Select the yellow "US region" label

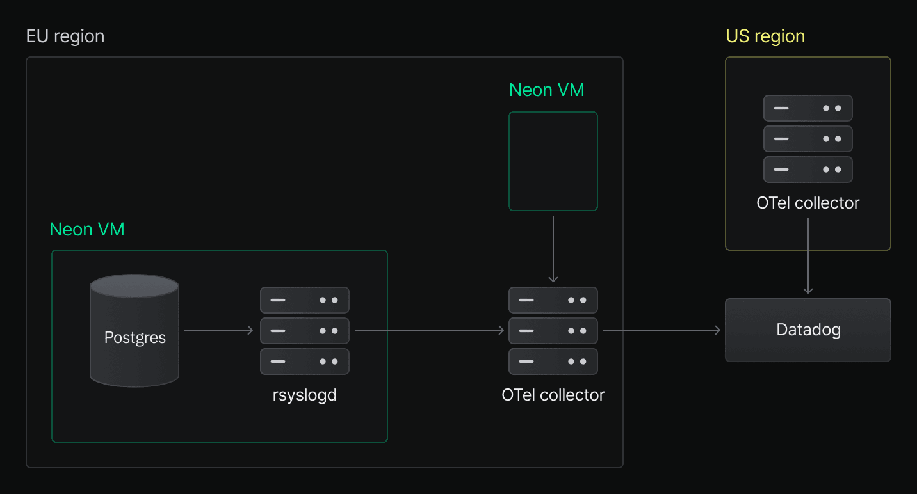pyautogui.click(x=765, y=36)
